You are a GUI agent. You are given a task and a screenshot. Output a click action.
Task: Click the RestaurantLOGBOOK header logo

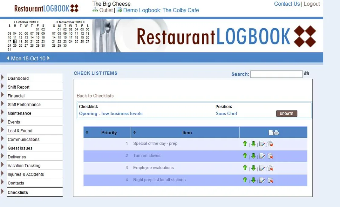point(46,8)
